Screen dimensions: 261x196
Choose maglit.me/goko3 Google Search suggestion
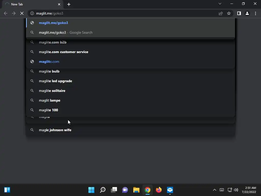pos(130,32)
